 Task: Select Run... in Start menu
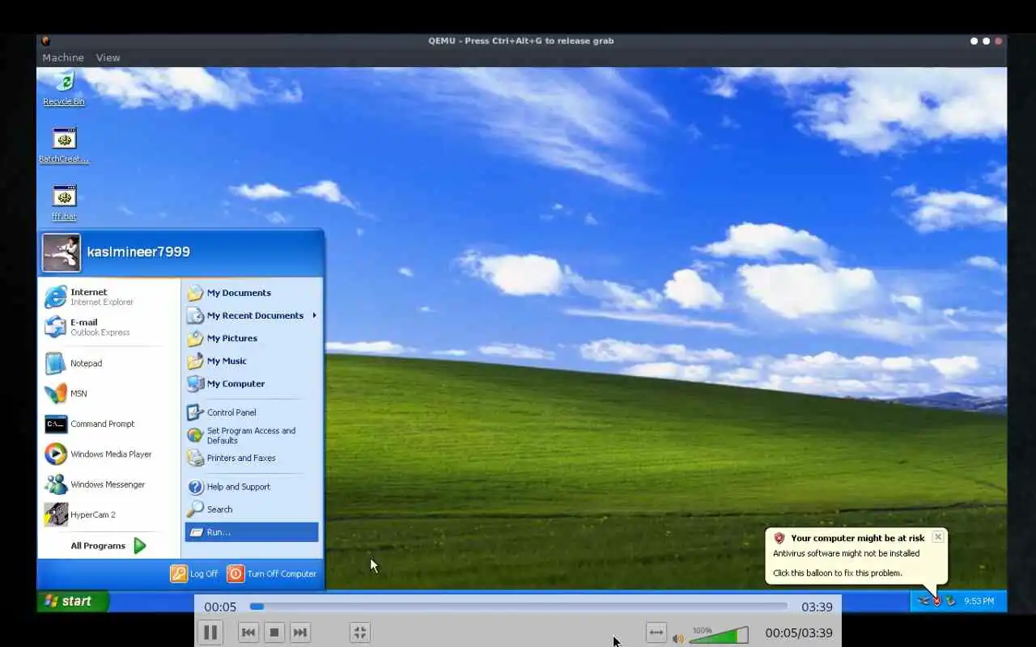tap(252, 532)
